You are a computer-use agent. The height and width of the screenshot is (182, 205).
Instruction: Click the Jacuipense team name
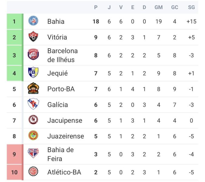(65, 120)
